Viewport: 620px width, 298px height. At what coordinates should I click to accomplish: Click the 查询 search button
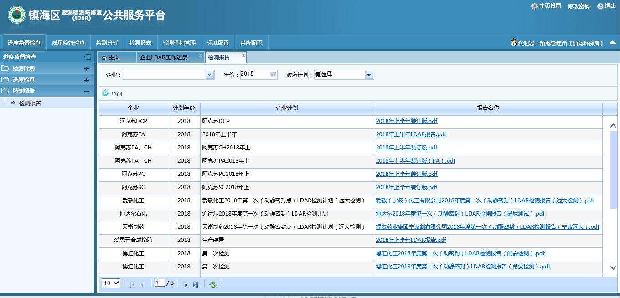click(x=112, y=93)
